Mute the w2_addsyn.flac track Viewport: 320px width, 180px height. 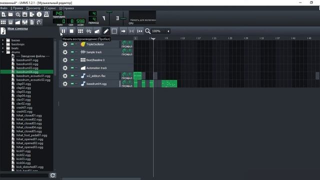point(72,75)
